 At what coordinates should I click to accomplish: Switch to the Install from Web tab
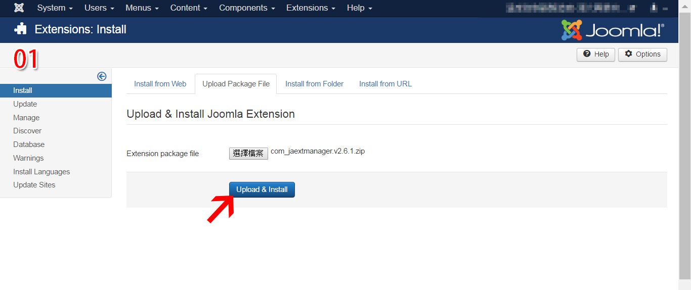click(160, 84)
